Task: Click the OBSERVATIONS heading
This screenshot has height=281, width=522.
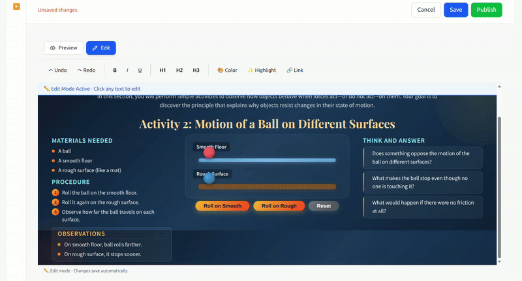Action: click(x=81, y=234)
